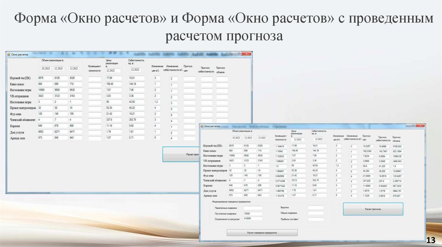
Task: Click 'Расчет поведения предприятия' button in front window
Action: 262,233
